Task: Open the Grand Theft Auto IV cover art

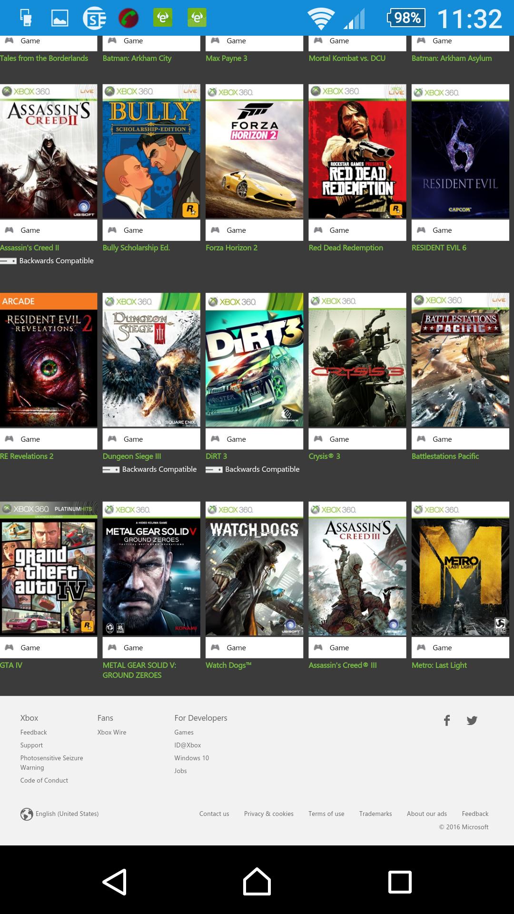Action: click(49, 568)
